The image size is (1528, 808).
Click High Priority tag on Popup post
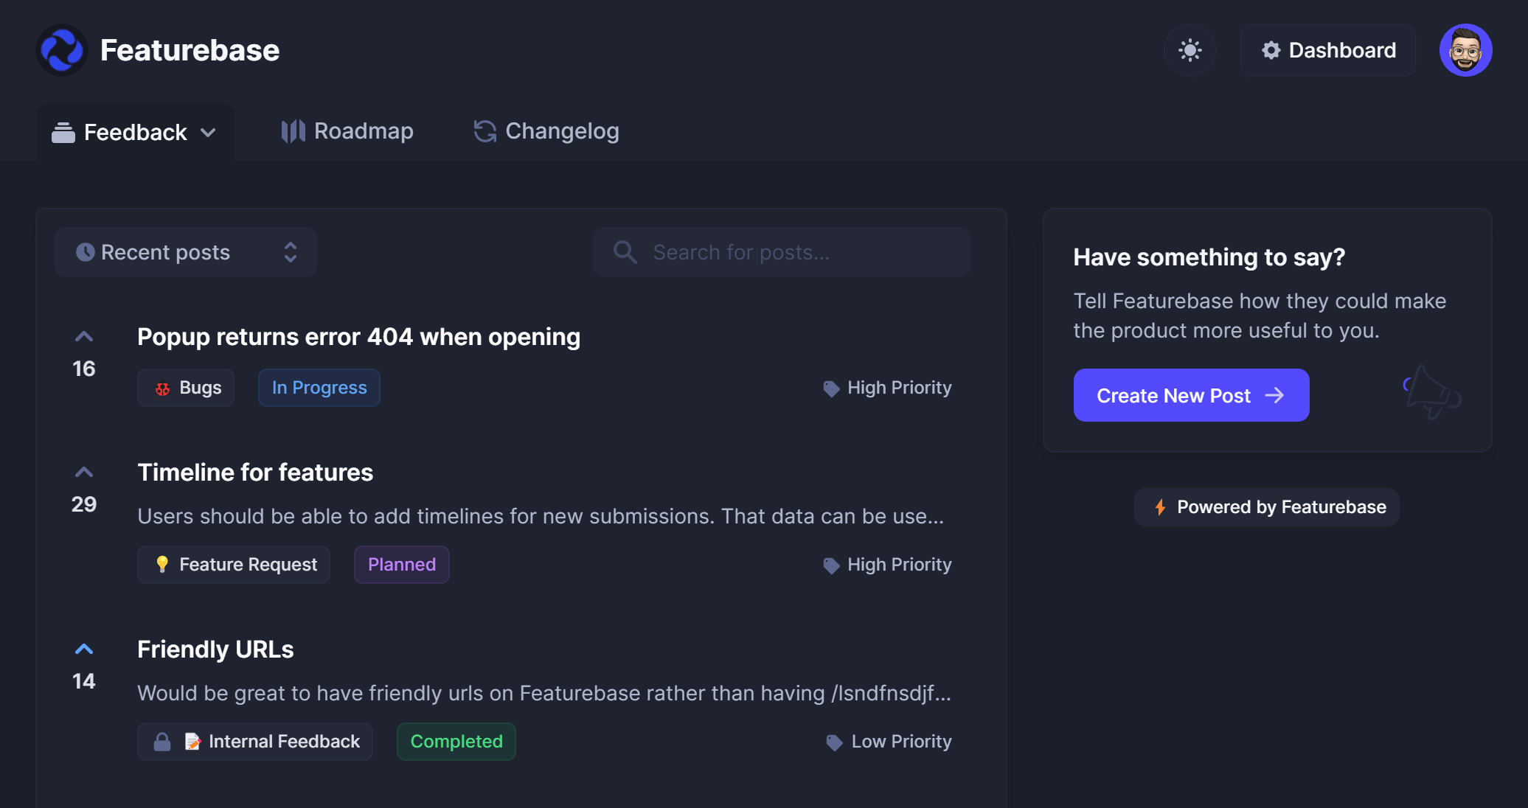(887, 388)
